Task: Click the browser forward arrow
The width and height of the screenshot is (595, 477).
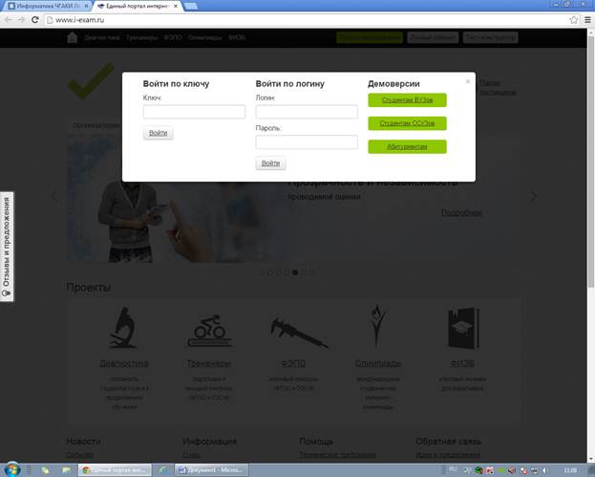Action: (22, 20)
